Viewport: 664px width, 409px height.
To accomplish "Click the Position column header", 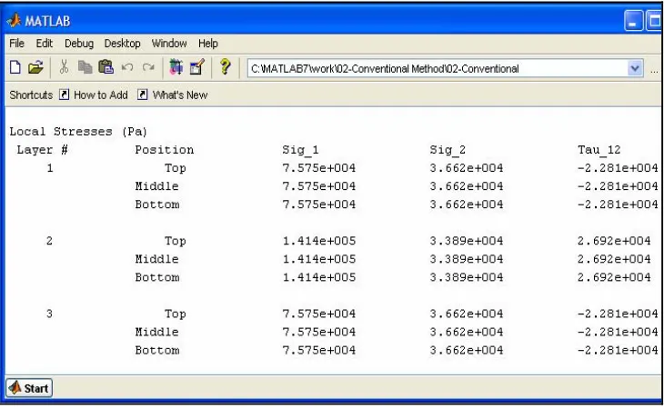I will (165, 150).
